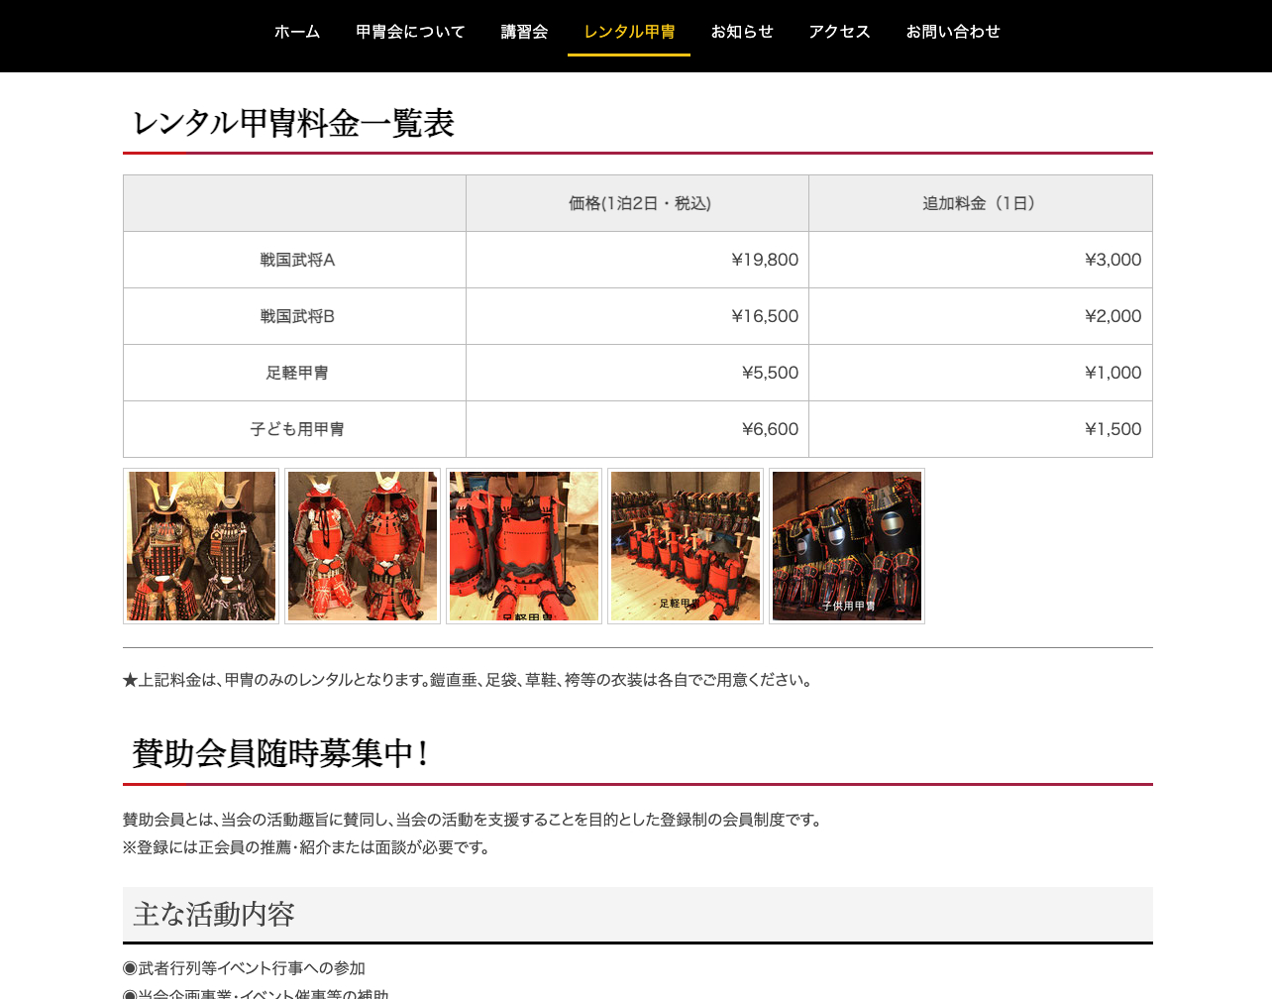
Task: Go to 甲冑会について page
Action: (410, 32)
